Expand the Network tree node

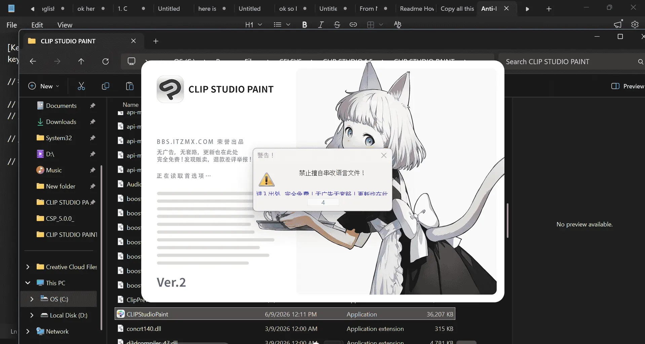[x=28, y=331]
